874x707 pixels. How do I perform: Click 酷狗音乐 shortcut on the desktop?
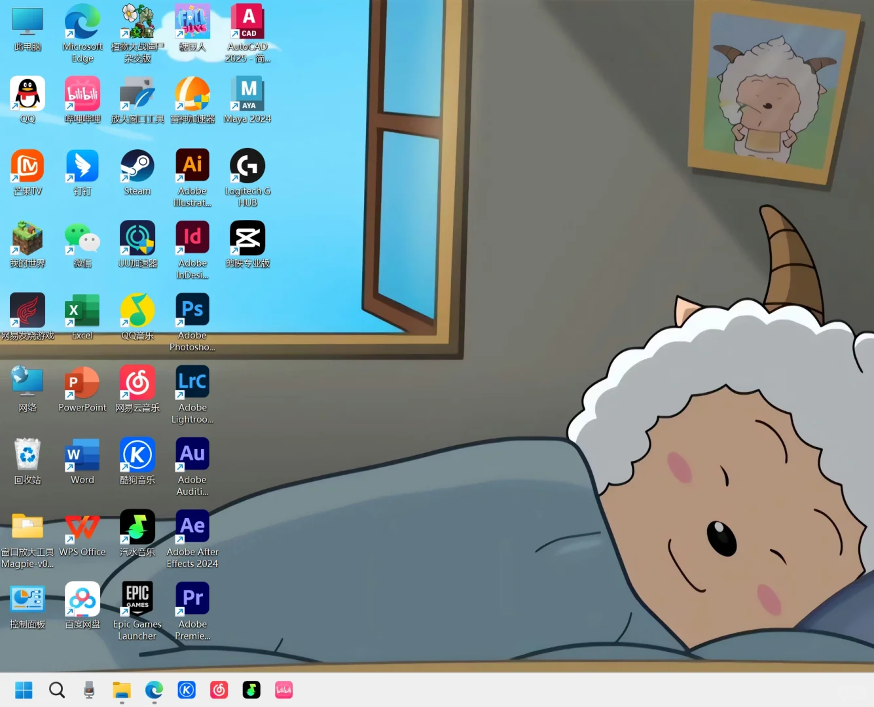pos(137,462)
